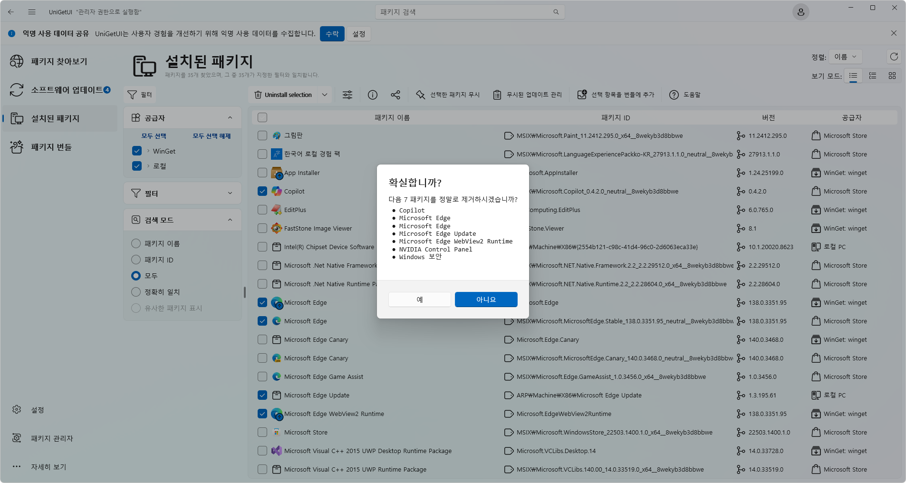Click the settings gear in the sidebar
The width and height of the screenshot is (906, 483).
(17, 409)
